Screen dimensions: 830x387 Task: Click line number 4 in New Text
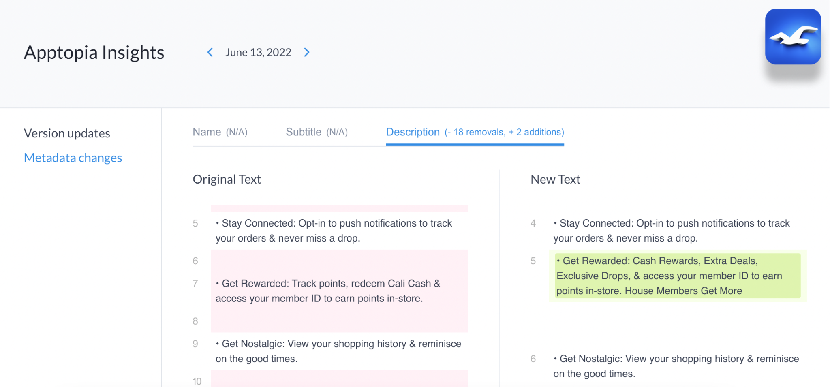tap(533, 223)
